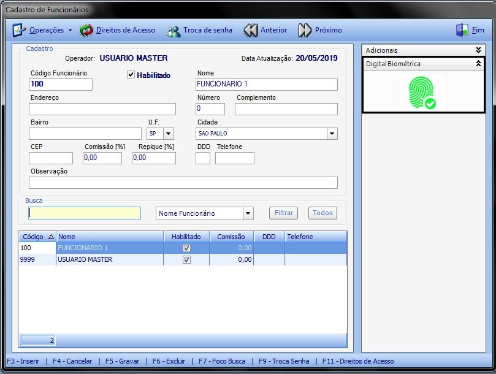The height and width of the screenshot is (374, 496).
Task: Click the Direitos de Acesso arrows icon
Action: (x=86, y=31)
